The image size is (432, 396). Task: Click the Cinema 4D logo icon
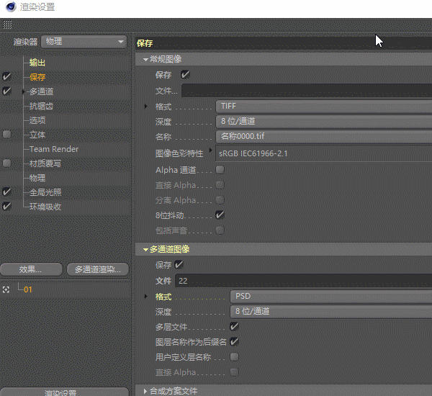click(x=11, y=6)
